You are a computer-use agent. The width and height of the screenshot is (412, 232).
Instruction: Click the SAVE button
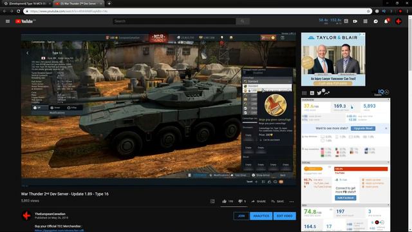(x=277, y=201)
